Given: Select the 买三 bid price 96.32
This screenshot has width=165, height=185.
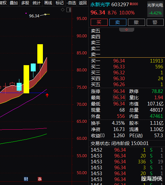Looking at the screenshot, I should (119, 73).
